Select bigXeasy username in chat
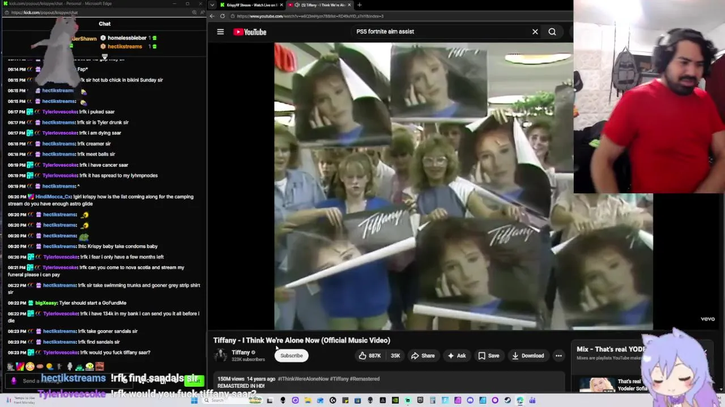The width and height of the screenshot is (725, 407). pos(46,303)
